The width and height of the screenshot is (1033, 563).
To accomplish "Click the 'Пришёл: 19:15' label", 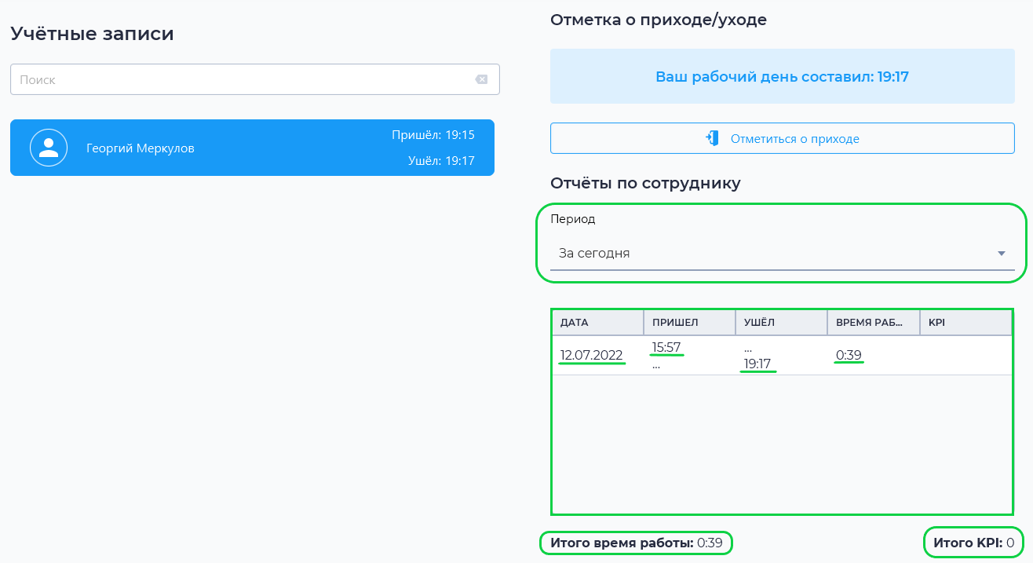I will tap(433, 135).
